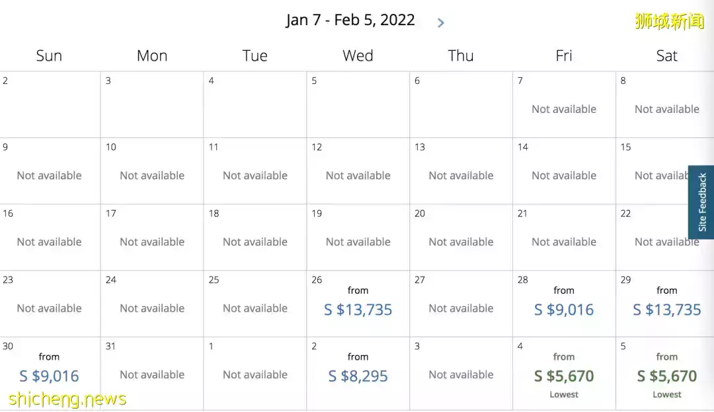Viewport: 714px width, 412px height.
Task: Open the Site Feedback side tab
Action: [701, 202]
